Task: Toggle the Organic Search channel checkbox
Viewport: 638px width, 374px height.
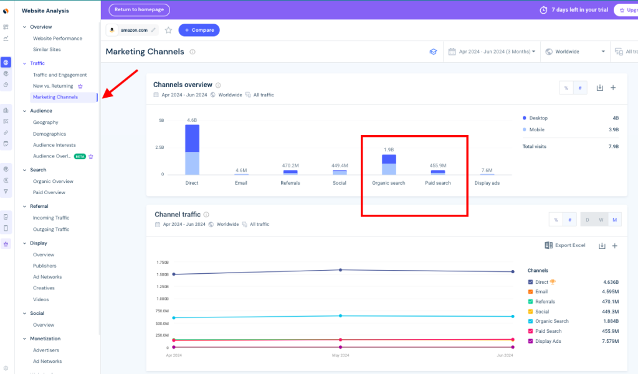Action: (x=530, y=321)
